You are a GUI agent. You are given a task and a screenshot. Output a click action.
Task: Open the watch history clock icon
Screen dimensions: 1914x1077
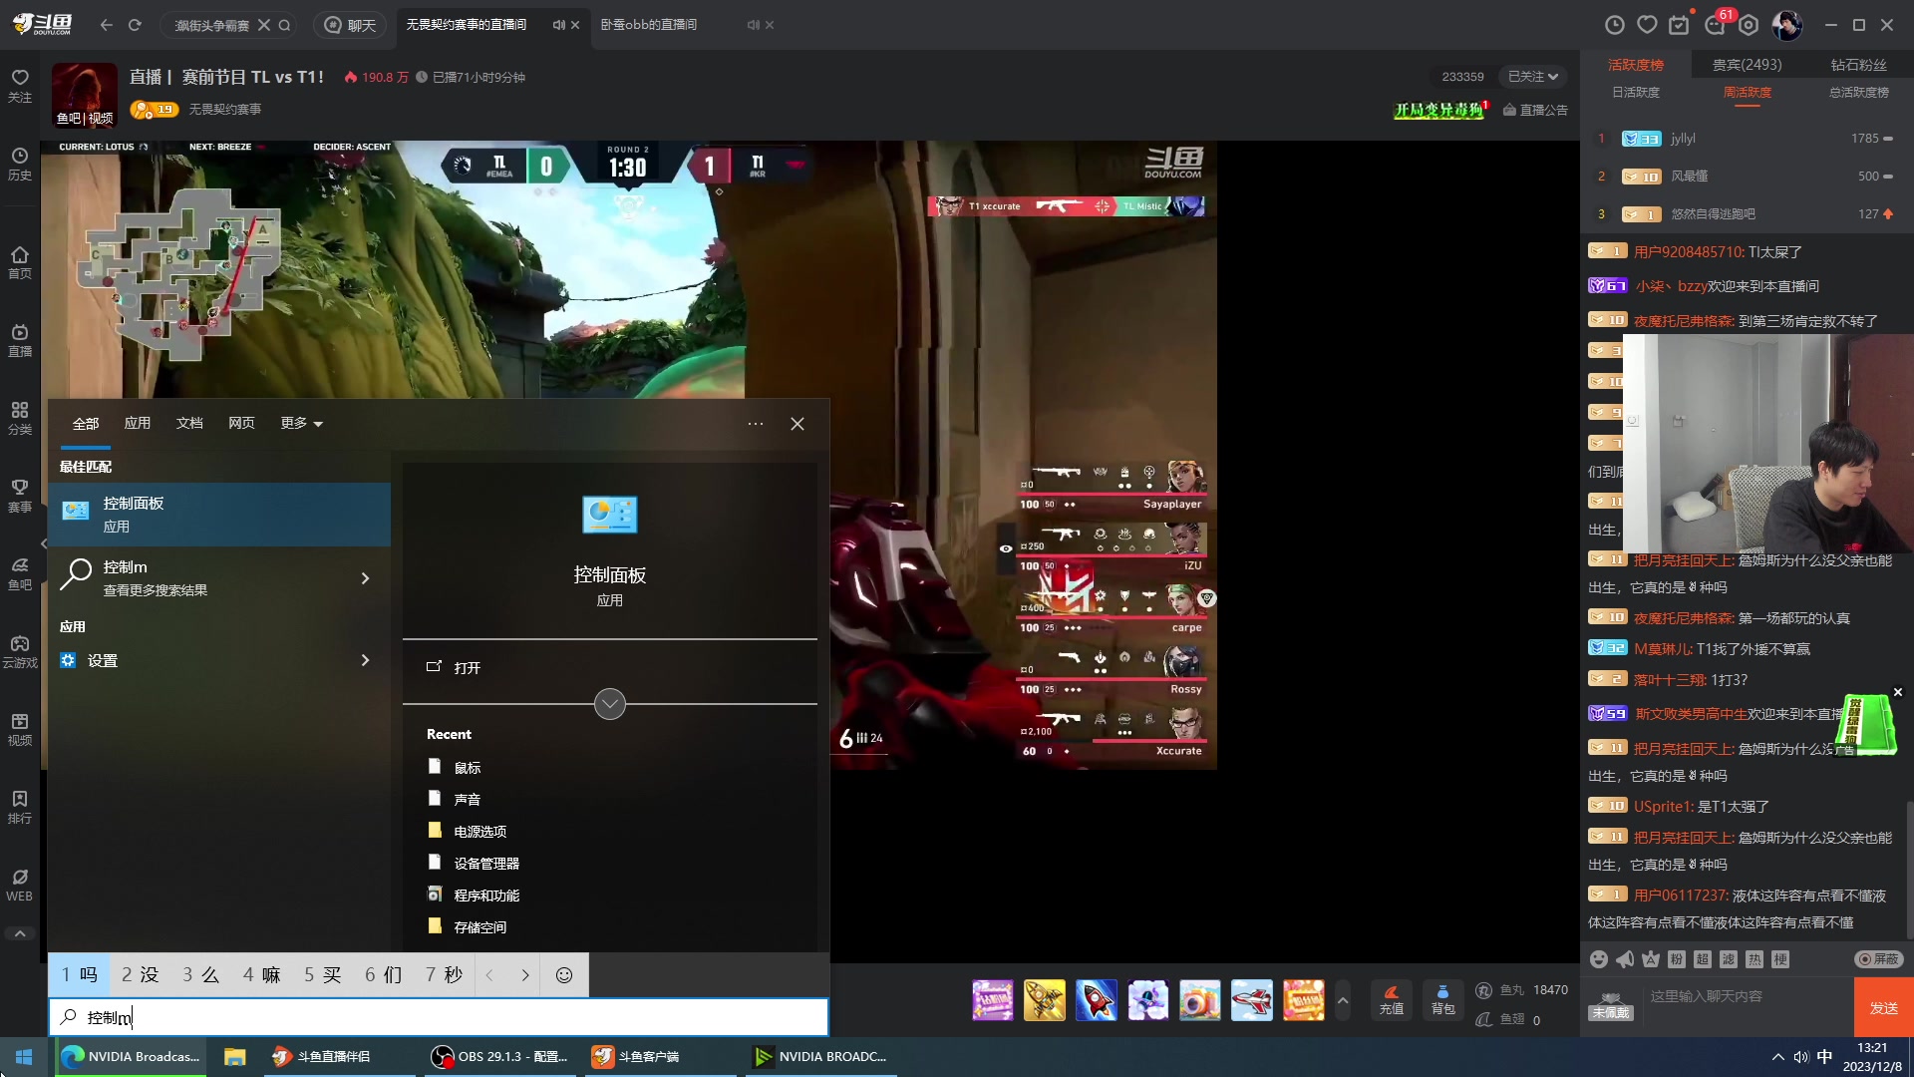(x=1614, y=25)
